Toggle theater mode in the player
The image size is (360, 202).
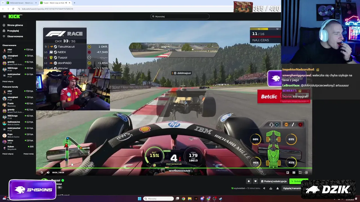[x=294, y=173]
